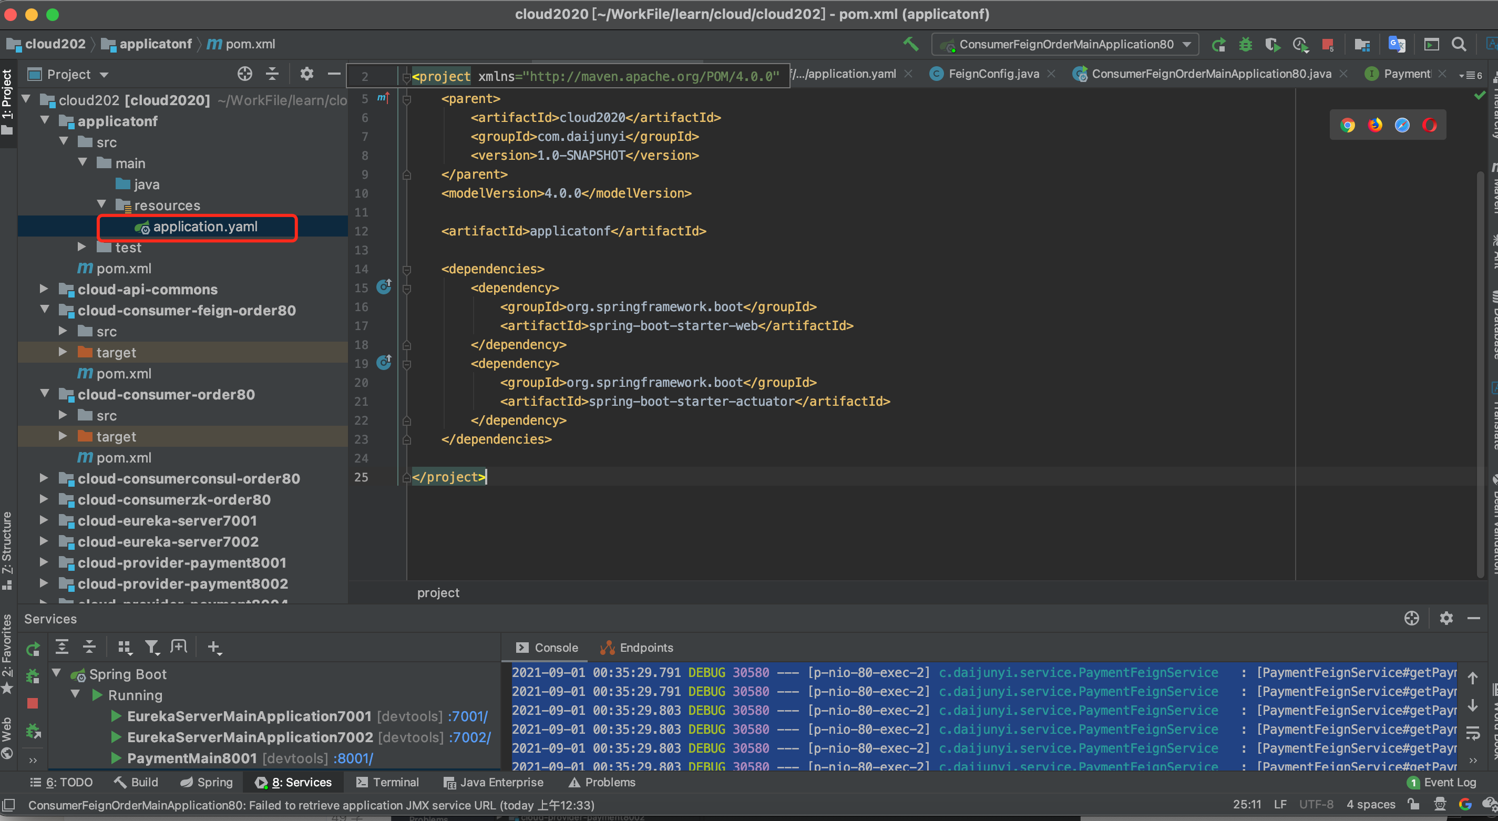
Task: Collapse all services with the toolbar icon
Action: 89,646
